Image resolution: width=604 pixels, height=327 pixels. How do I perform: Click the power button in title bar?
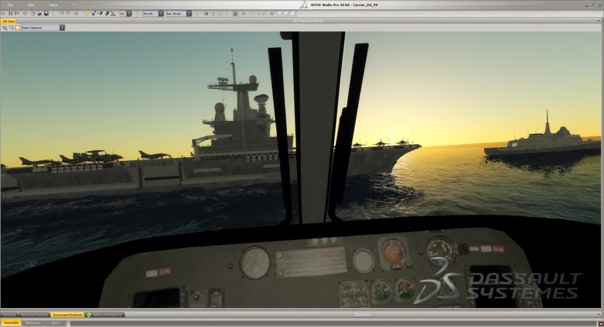(600, 5)
